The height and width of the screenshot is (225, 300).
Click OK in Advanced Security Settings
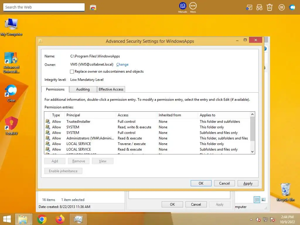pos(201,183)
